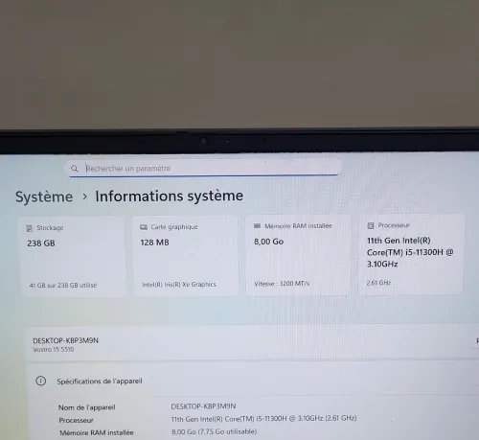Open the Carte graphique 128 MB card

point(186,256)
